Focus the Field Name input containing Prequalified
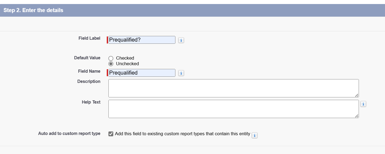 coord(142,73)
